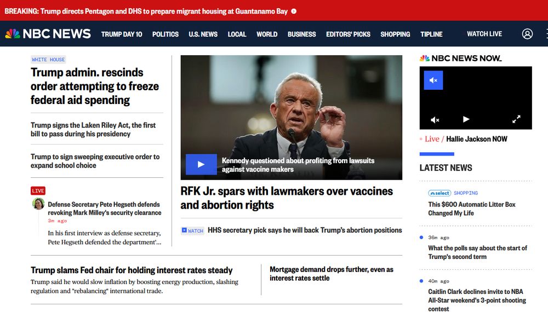Screen dimensions: 548x312
Task: Open the Tipline page
Action: (x=431, y=34)
